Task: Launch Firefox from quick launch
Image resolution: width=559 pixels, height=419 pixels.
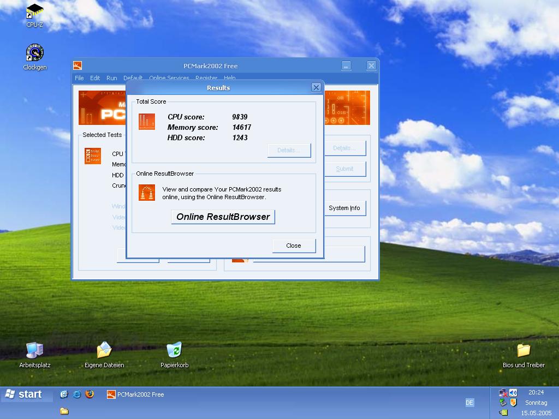Action: tap(90, 394)
